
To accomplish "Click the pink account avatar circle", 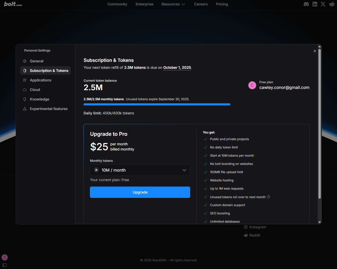I will [x=252, y=85].
